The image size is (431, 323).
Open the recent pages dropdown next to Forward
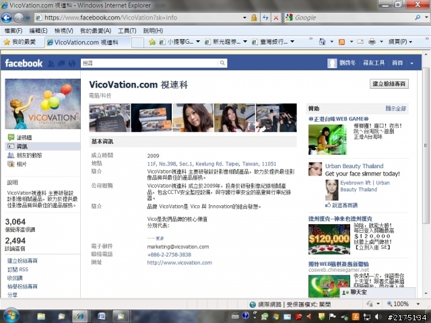(x=28, y=18)
